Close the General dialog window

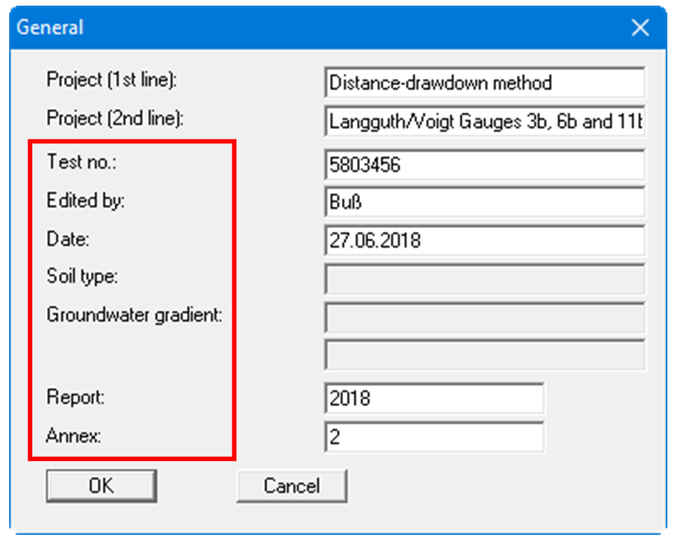(x=640, y=28)
